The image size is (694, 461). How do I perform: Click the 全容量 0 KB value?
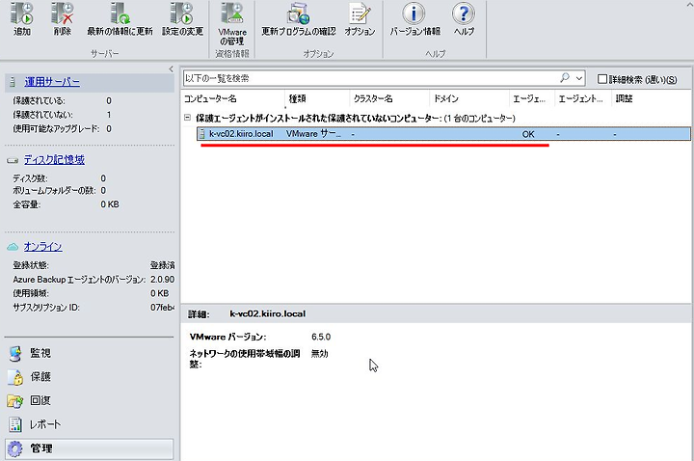[110, 204]
